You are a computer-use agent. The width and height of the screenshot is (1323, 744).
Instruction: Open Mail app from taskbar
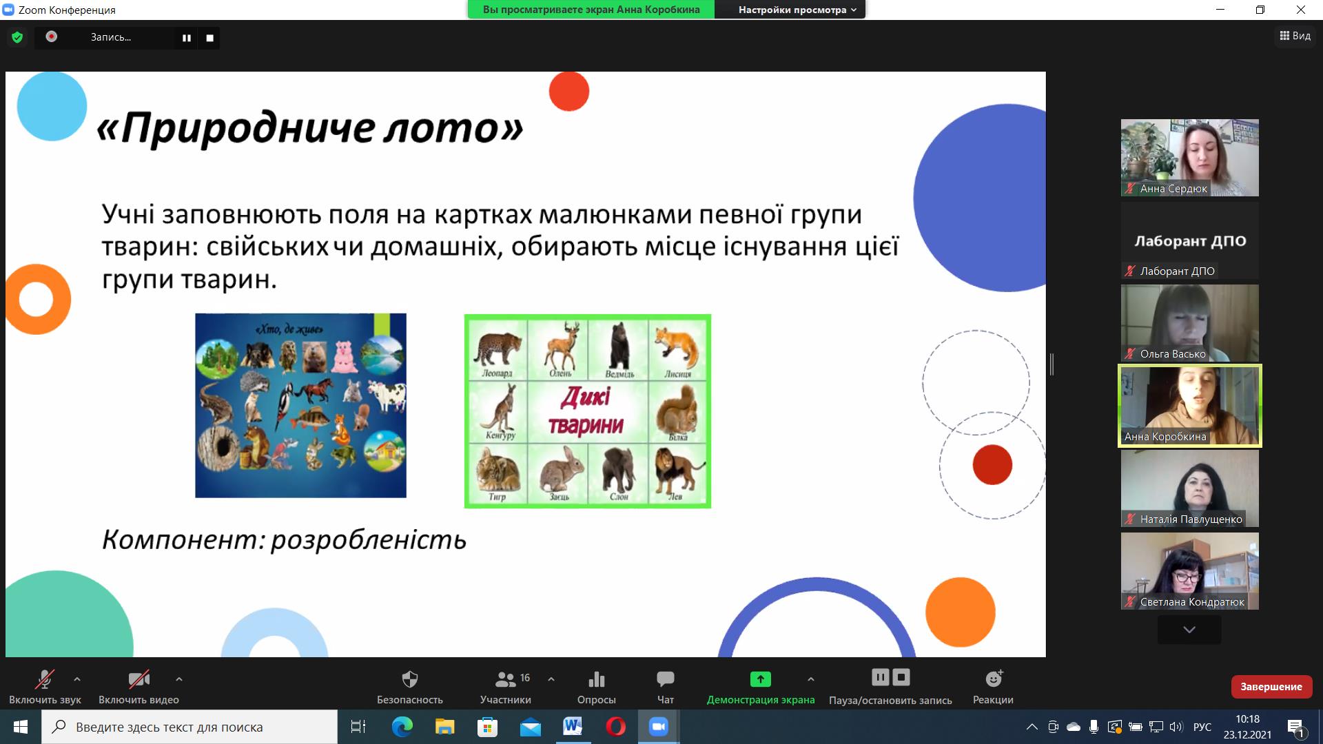[530, 727]
